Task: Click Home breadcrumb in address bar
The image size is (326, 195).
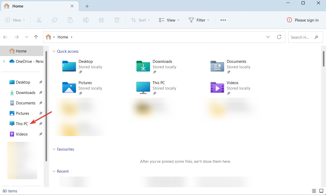Action: (63, 37)
